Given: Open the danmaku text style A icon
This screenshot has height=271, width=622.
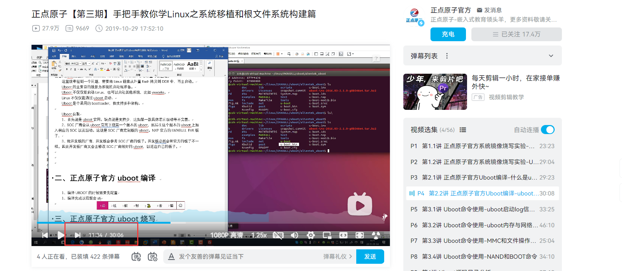Looking at the screenshot, I should pos(171,257).
